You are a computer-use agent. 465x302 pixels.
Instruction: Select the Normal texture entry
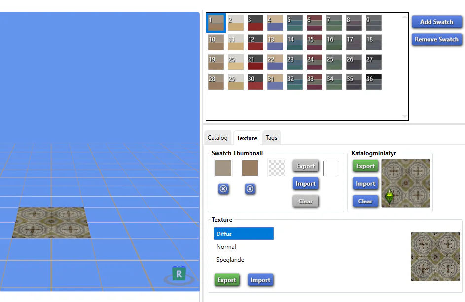(244, 247)
